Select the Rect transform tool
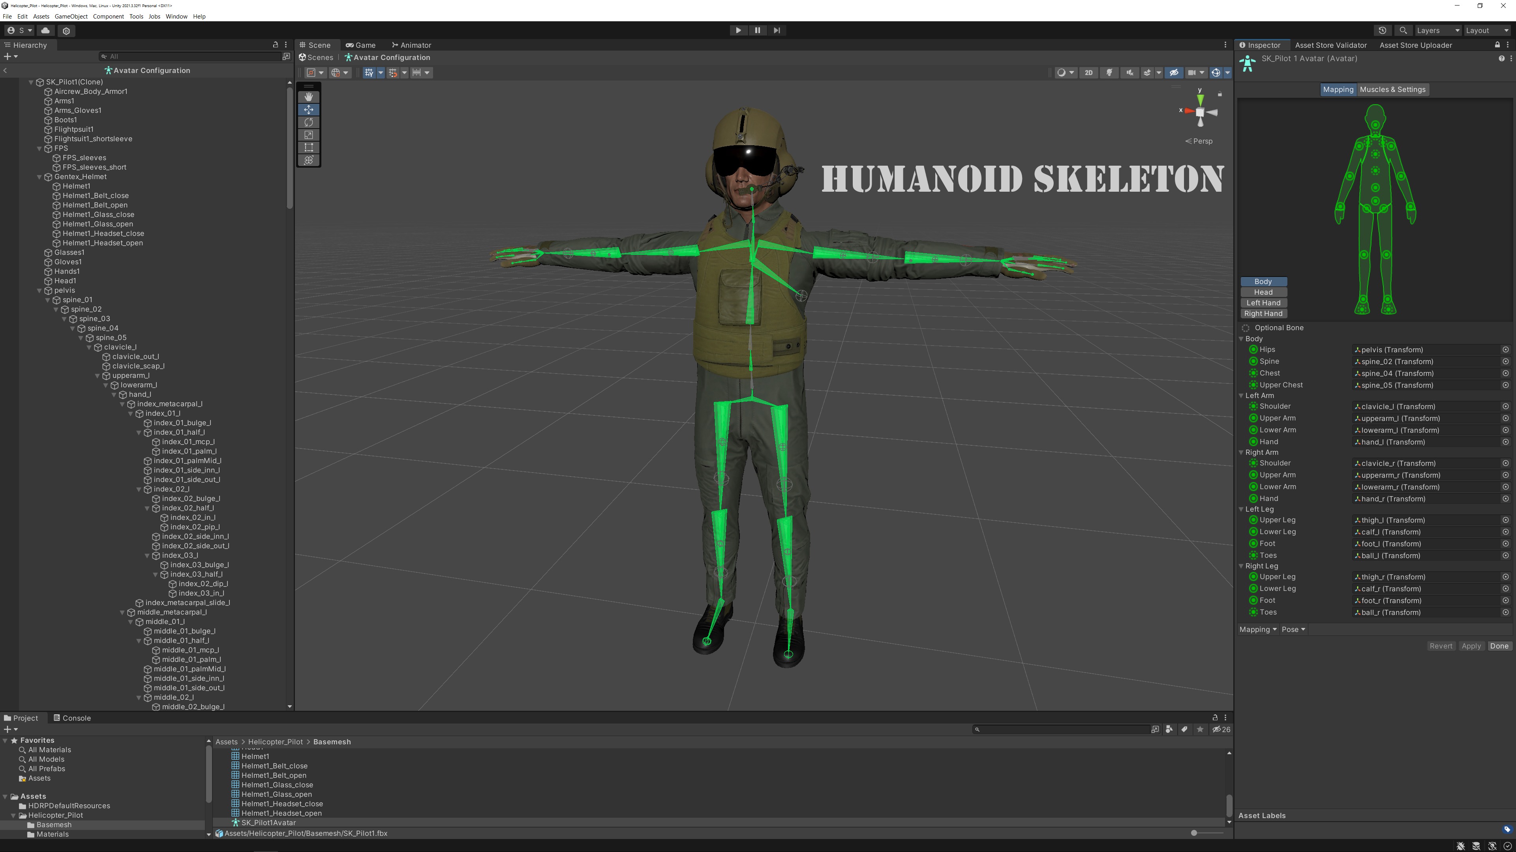 coord(308,148)
